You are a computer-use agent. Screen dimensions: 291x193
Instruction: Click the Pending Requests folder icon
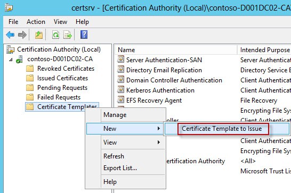[x=30, y=88]
